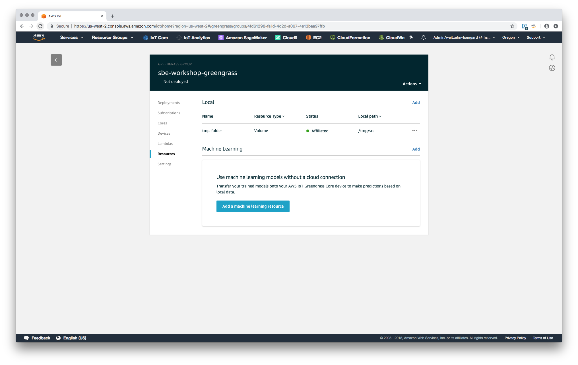Open CloudWatch shortcut
This screenshot has height=365, width=578.
point(391,37)
